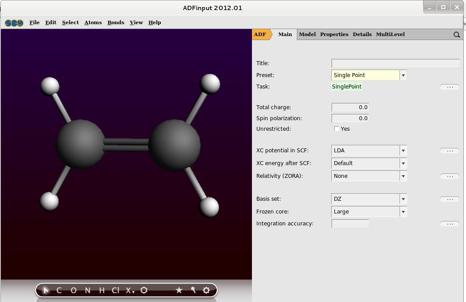Click the benzene ring structure tool

(x=144, y=290)
